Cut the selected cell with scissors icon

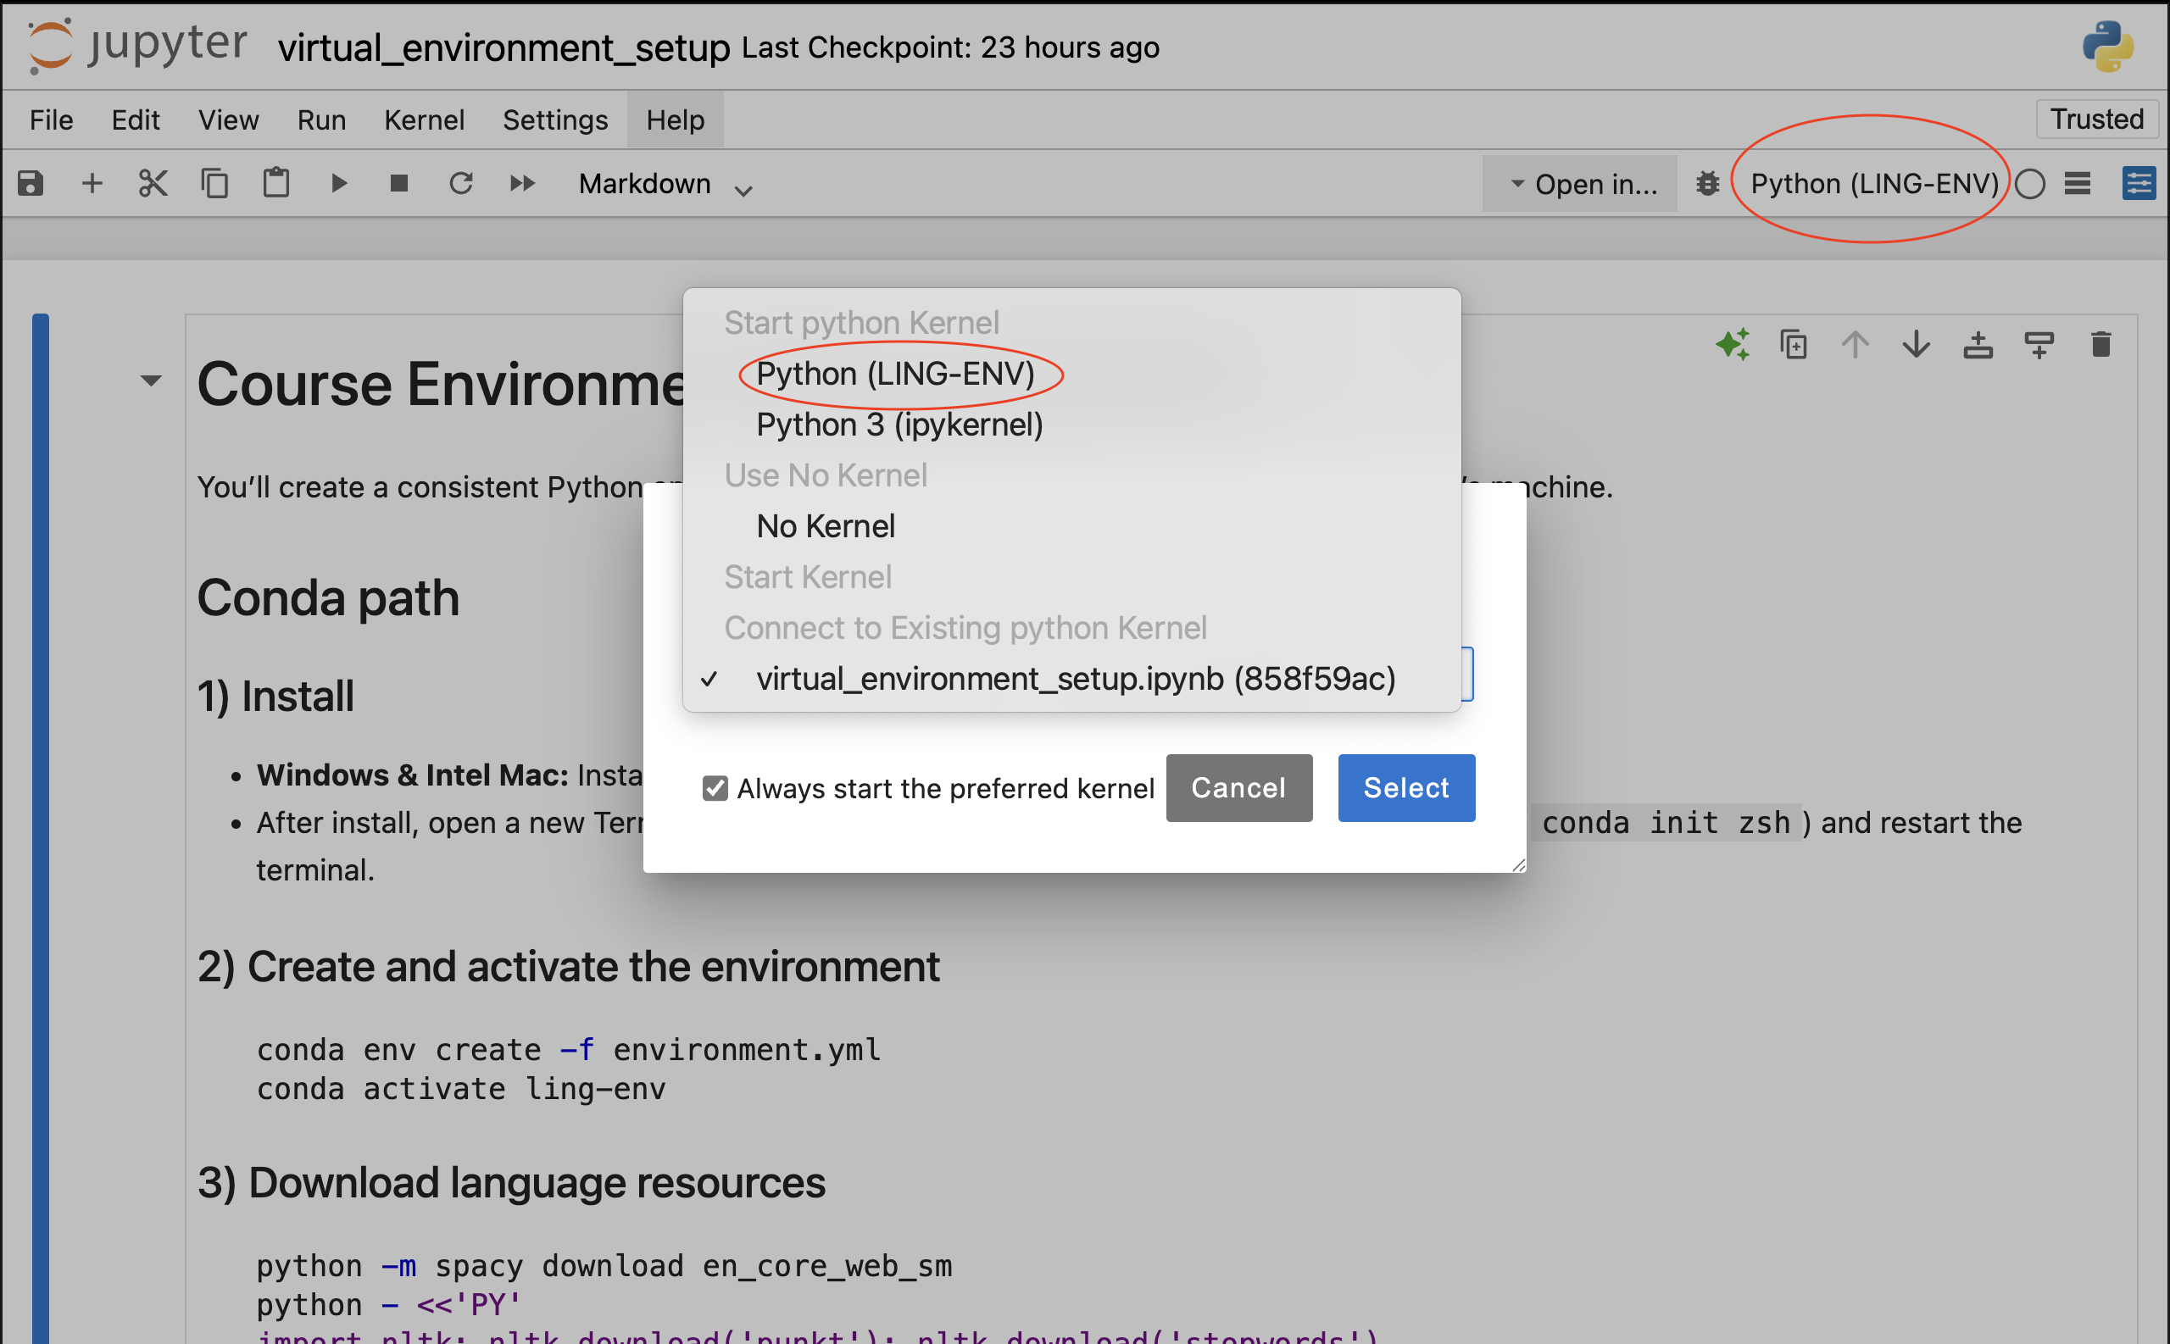[153, 184]
